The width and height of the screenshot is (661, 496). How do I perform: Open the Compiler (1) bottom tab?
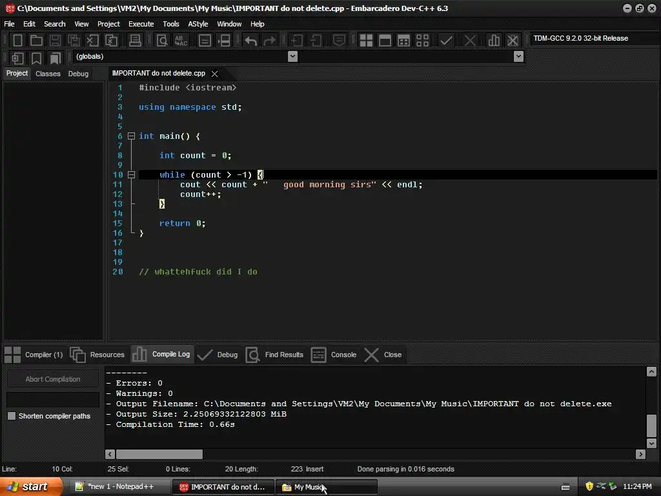coord(34,355)
